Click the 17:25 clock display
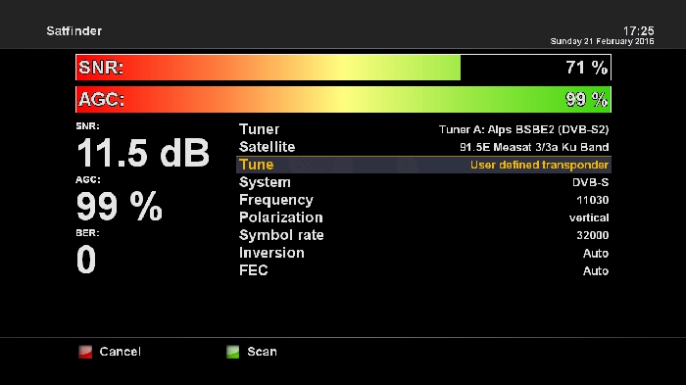Image resolution: width=686 pixels, height=385 pixels. [638, 30]
